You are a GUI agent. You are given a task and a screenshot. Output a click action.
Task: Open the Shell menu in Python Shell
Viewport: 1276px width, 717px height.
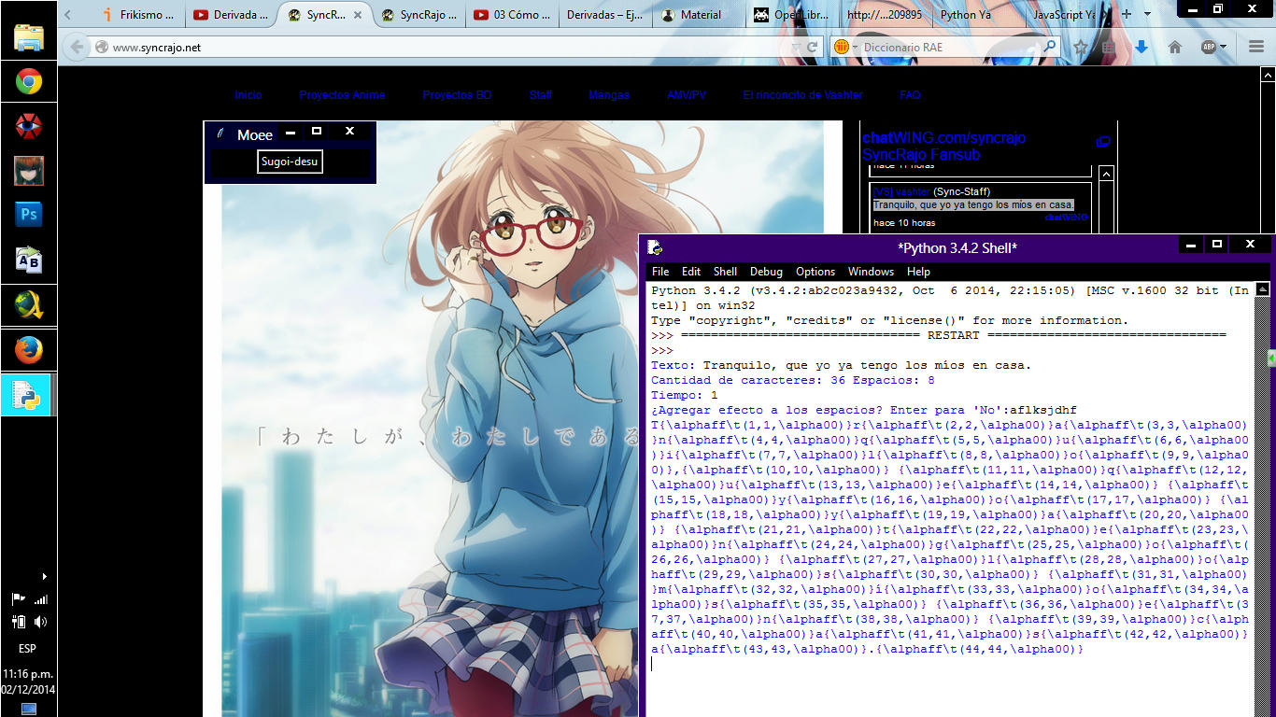click(726, 272)
